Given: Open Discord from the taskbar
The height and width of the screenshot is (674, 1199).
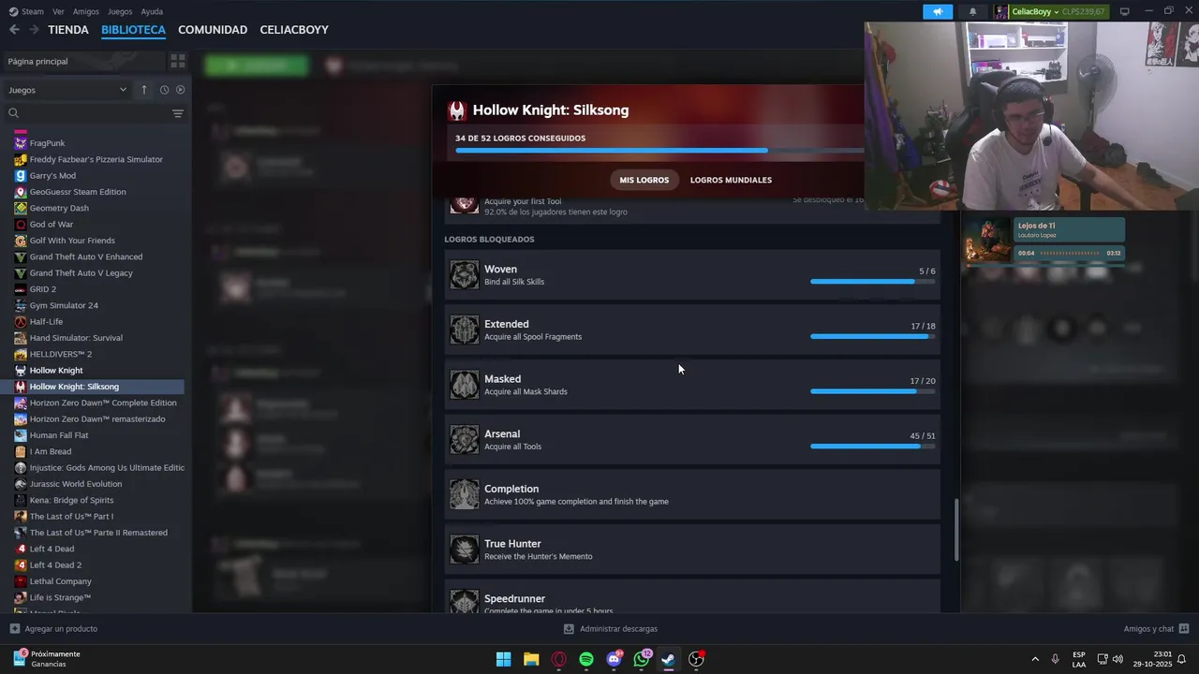Looking at the screenshot, I should pos(614,659).
